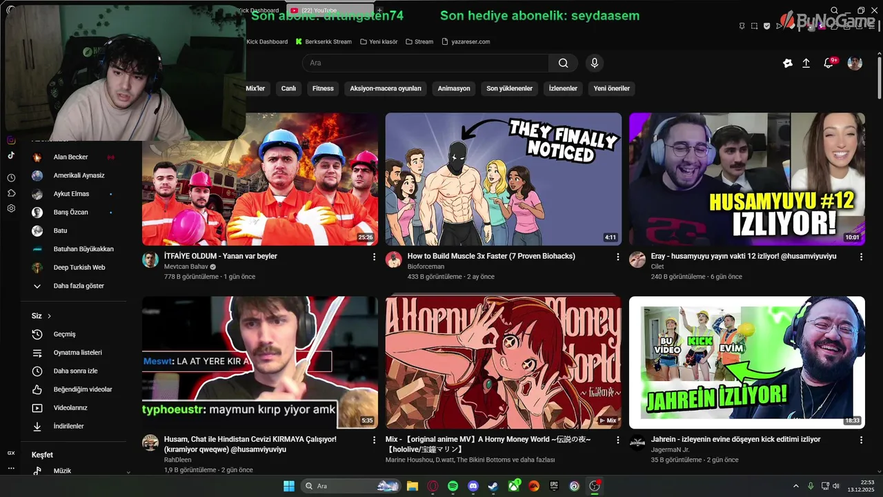Open Steam from the taskbar
Viewport: 883px width, 497px height.
tap(493, 486)
